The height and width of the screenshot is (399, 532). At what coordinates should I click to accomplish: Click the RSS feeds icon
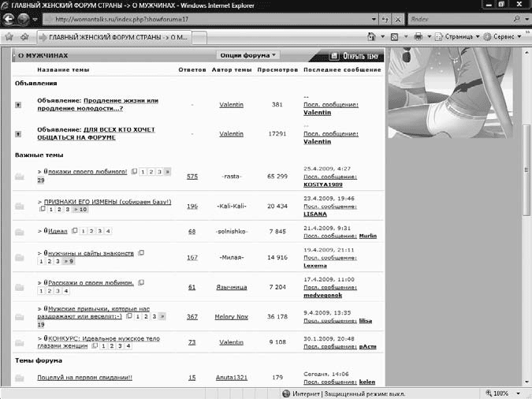[393, 36]
